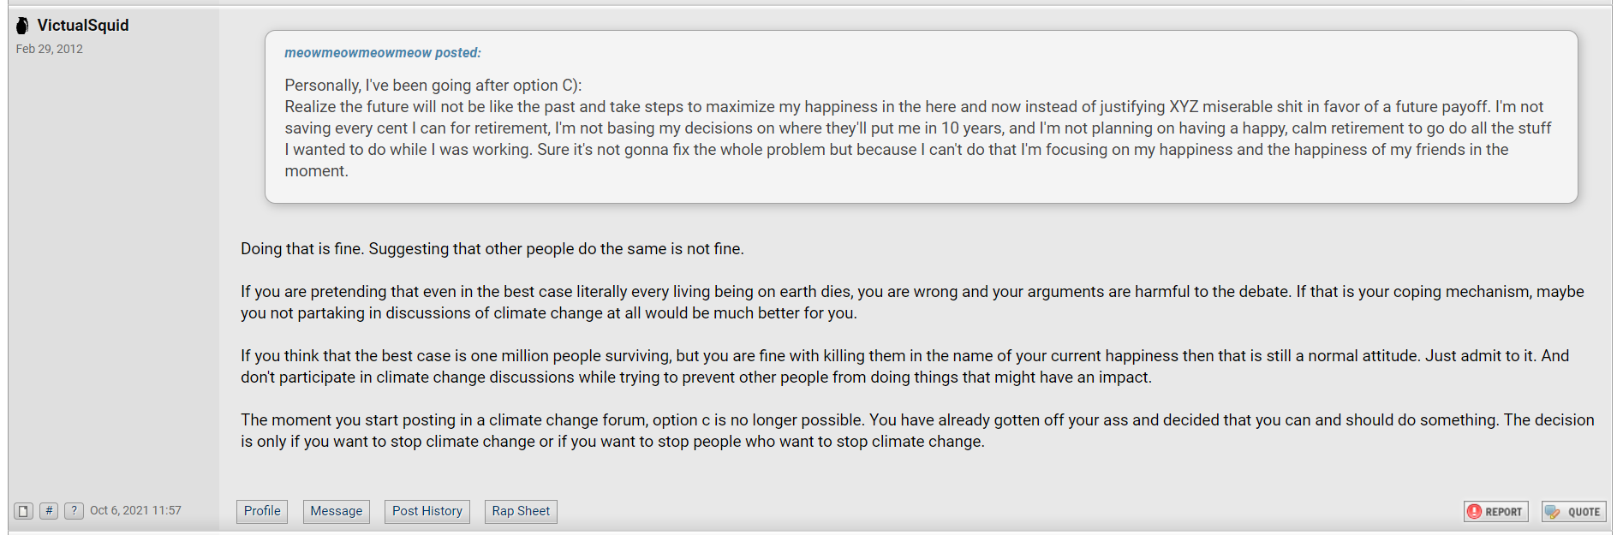Open the 'meowmeowmeowmeow posted:' quote link
The height and width of the screenshot is (535, 1617).
point(383,53)
